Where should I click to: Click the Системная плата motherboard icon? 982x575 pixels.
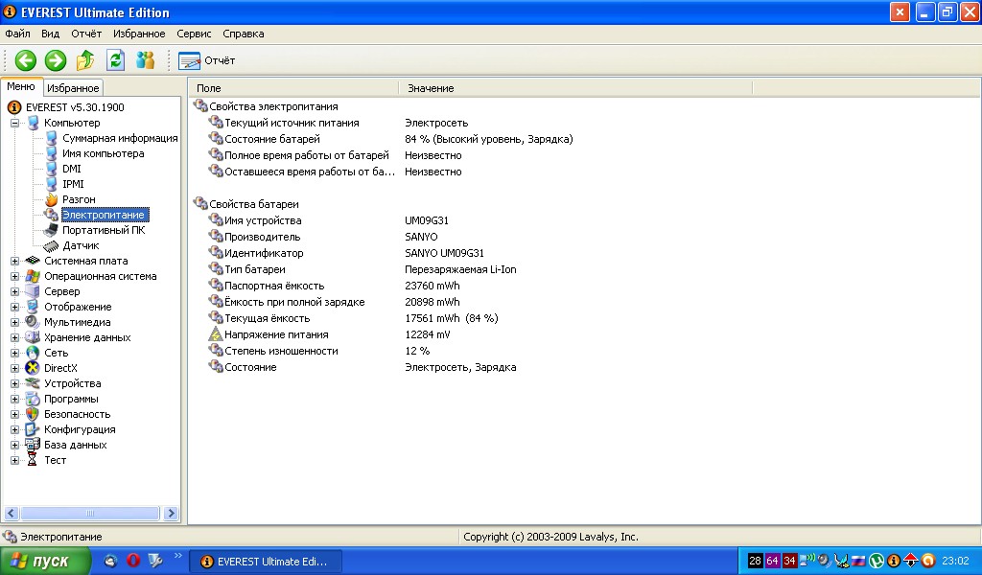click(x=33, y=261)
